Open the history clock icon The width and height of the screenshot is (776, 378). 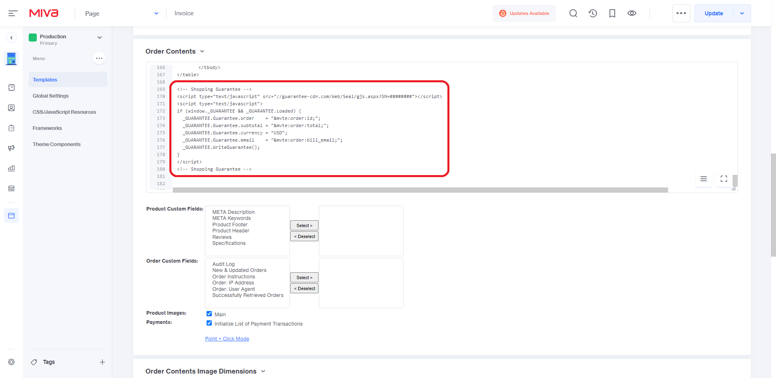pyautogui.click(x=593, y=13)
